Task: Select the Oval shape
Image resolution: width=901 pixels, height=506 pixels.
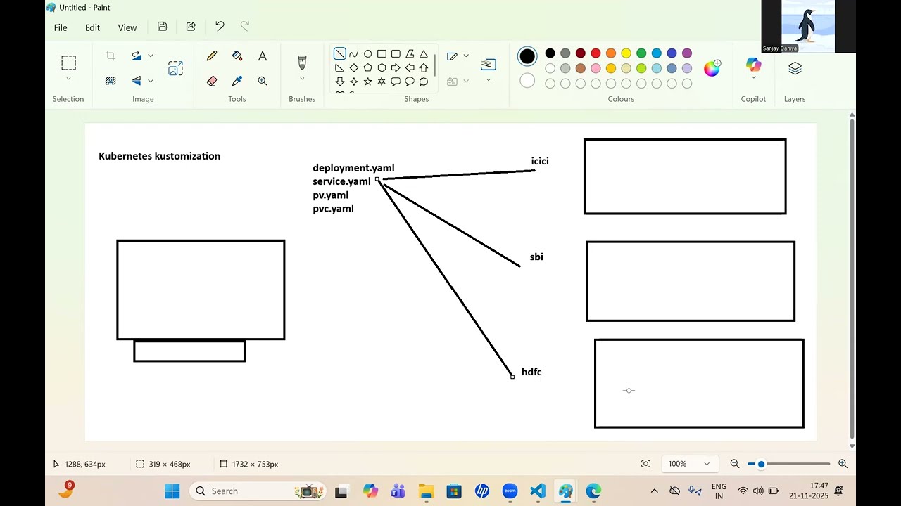Action: pyautogui.click(x=367, y=54)
